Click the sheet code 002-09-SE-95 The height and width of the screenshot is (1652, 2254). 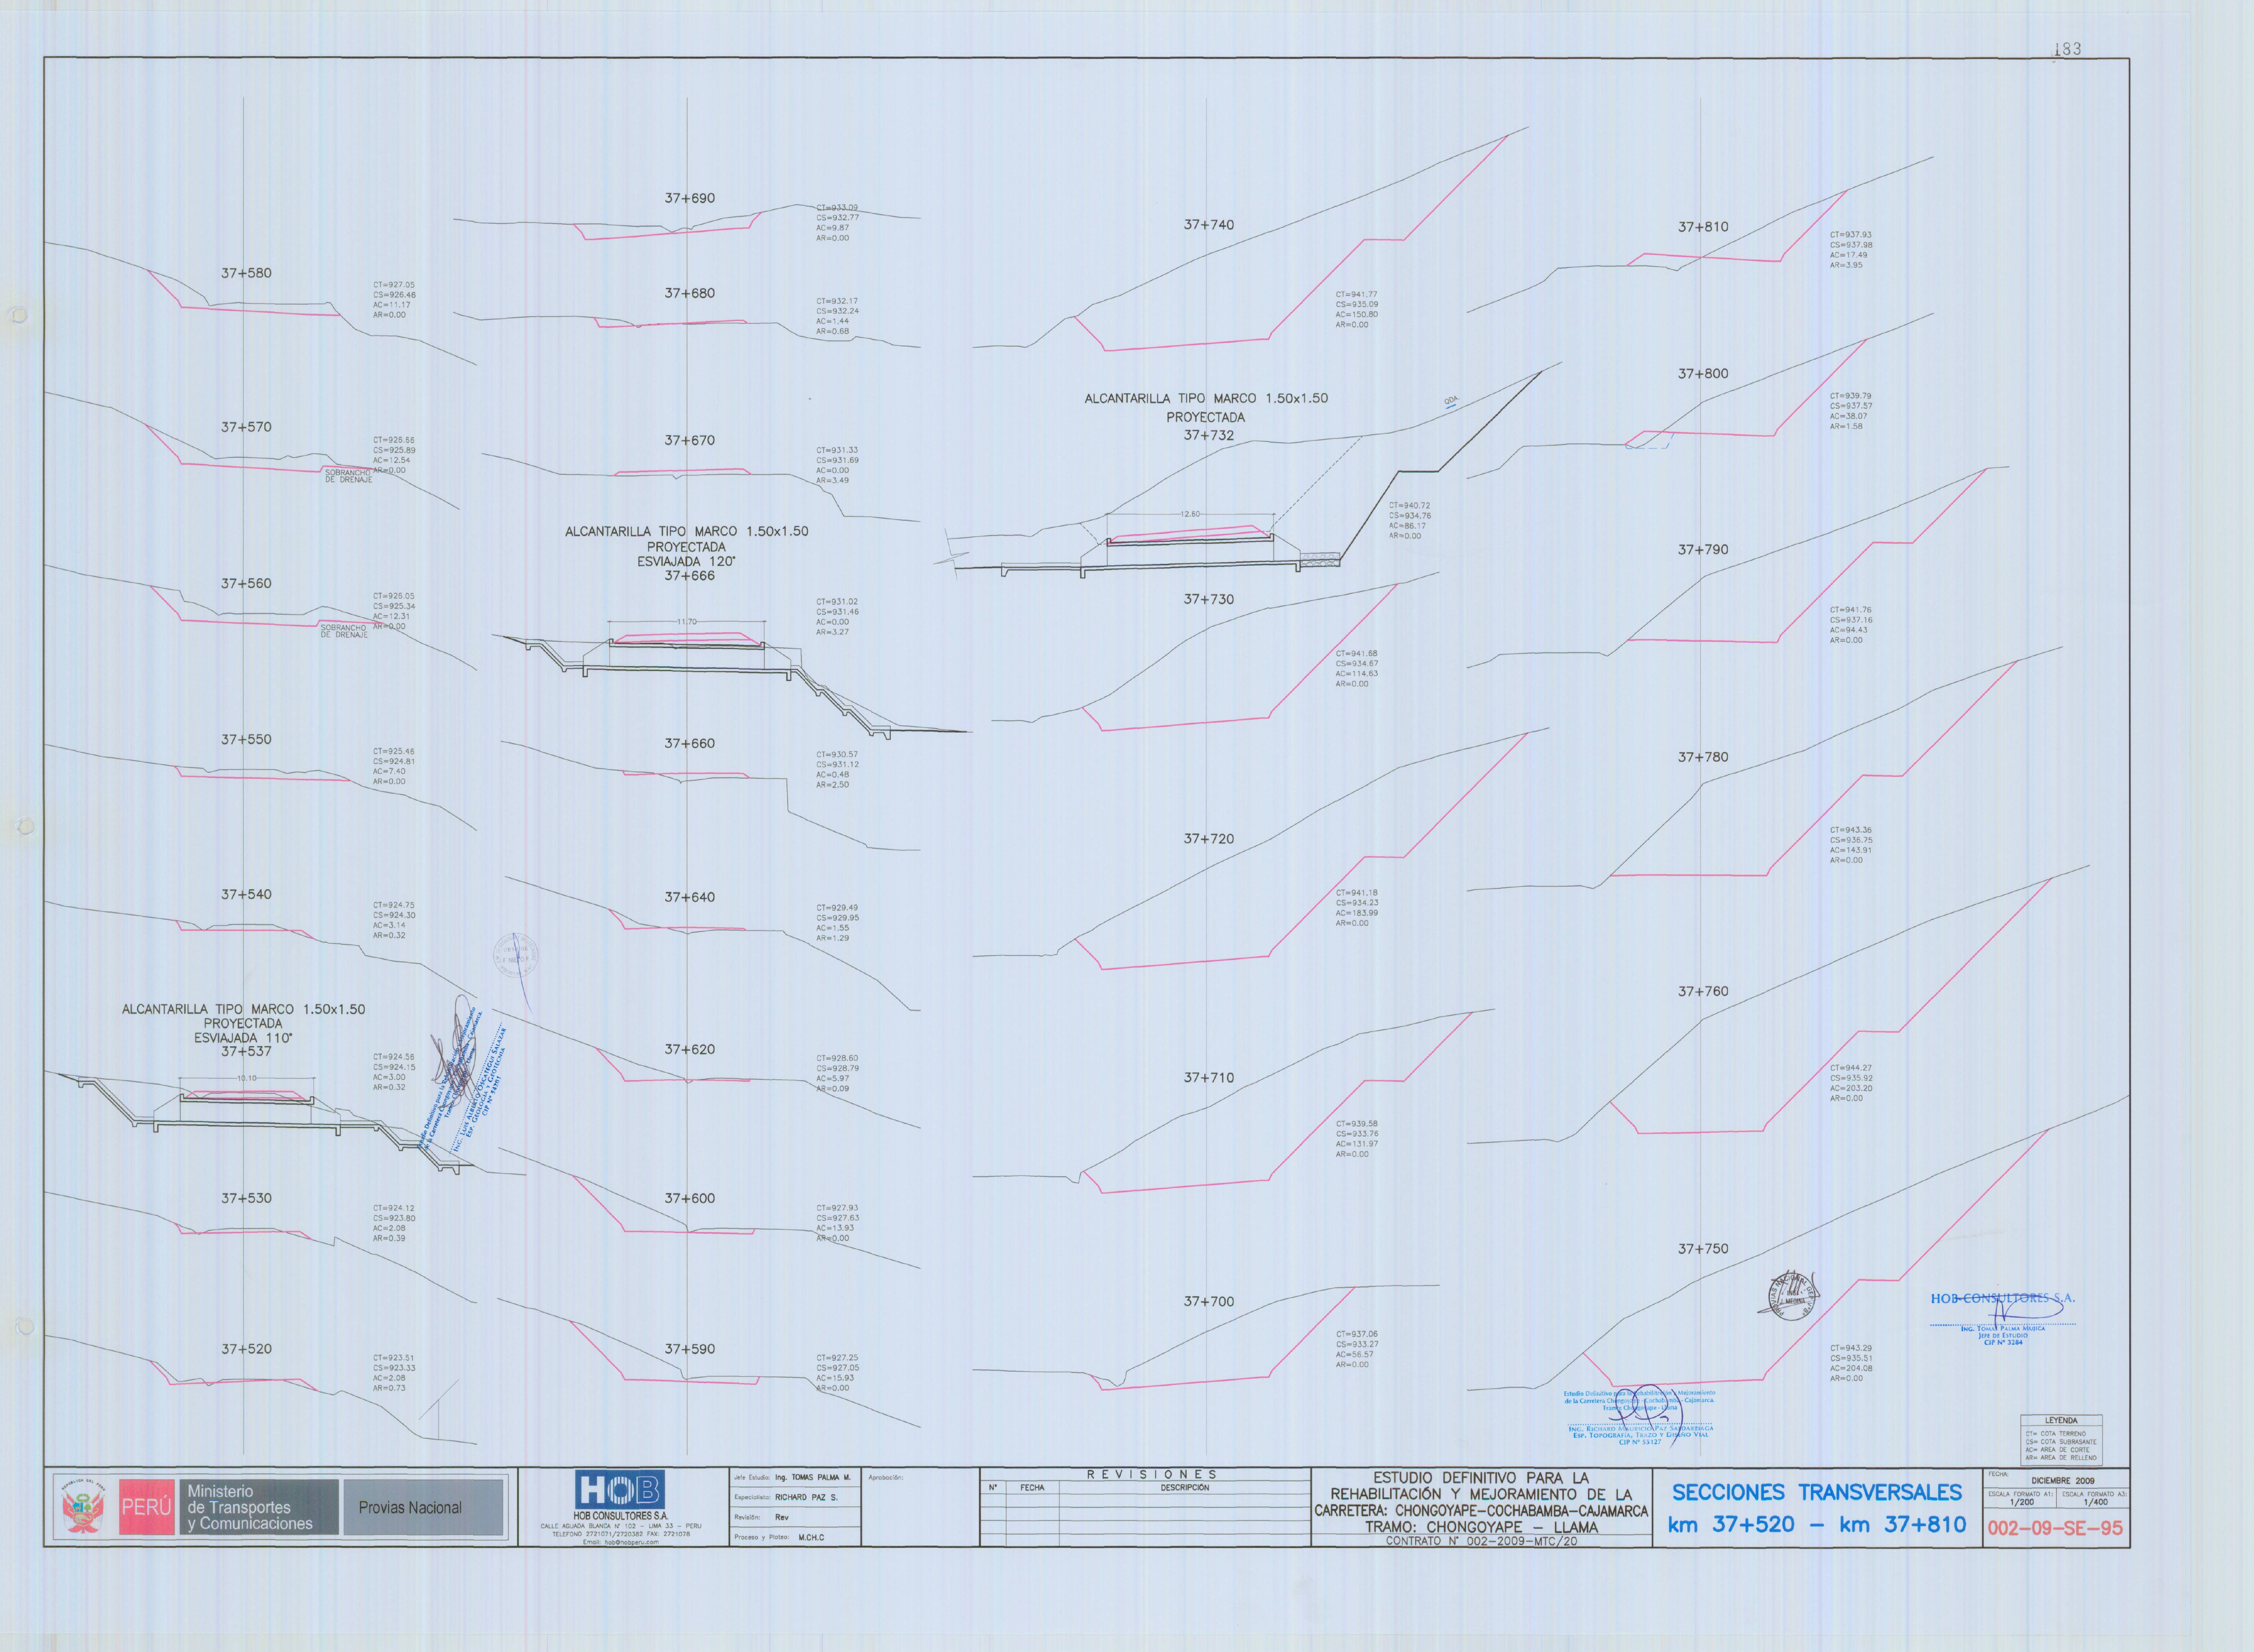coord(2055,1528)
